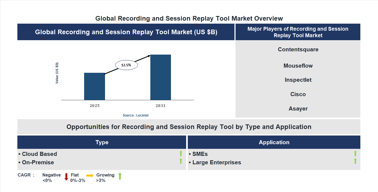Click the green arrow beside SMEs

pos(355,154)
